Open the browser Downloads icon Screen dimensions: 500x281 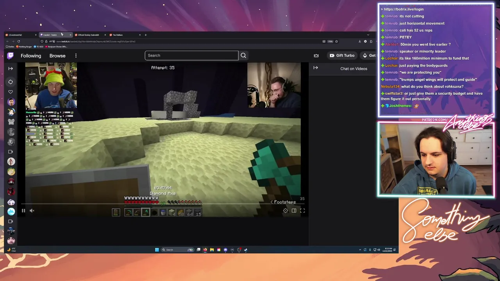pos(360,41)
